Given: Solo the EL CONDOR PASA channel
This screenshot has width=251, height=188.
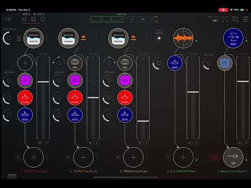Looking at the screenshot, I should (197, 143).
